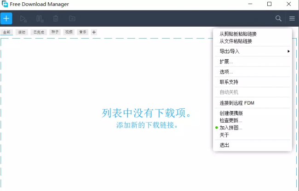Choose 从剪贴板粘贴链接 menu entry
The height and width of the screenshot is (191, 299).
[x=252, y=34]
